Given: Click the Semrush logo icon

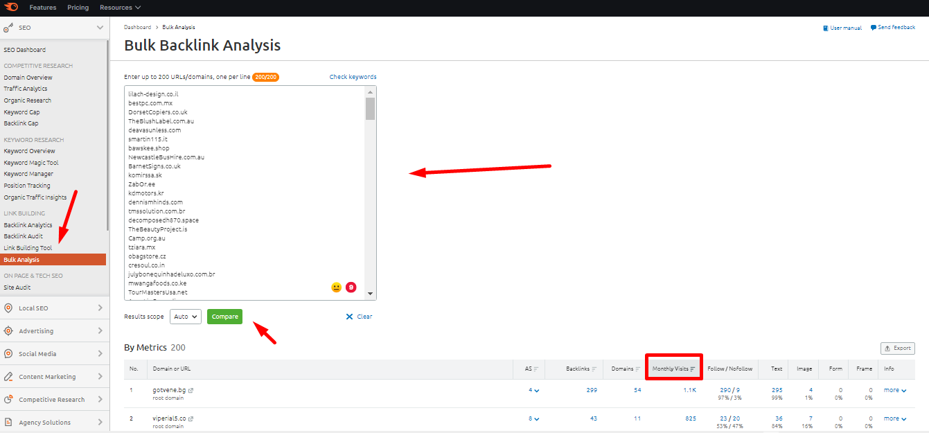Looking at the screenshot, I should pos(10,8).
